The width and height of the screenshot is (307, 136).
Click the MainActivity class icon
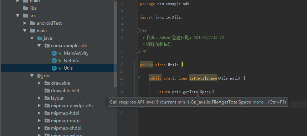[x=54, y=53]
